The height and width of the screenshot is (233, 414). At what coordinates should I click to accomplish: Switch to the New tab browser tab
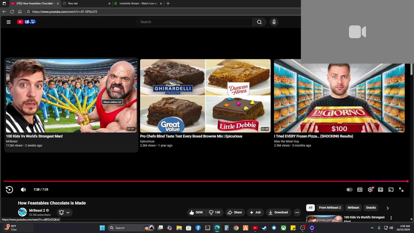pos(86,4)
